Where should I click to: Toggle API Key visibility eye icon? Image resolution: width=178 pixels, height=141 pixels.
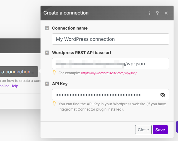click(163, 95)
